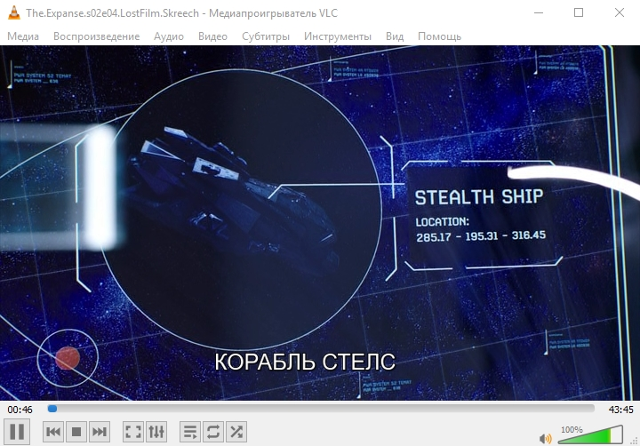Image resolution: width=640 pixels, height=446 pixels.
Task: Toggle total time display 43:45
Action: 620,410
